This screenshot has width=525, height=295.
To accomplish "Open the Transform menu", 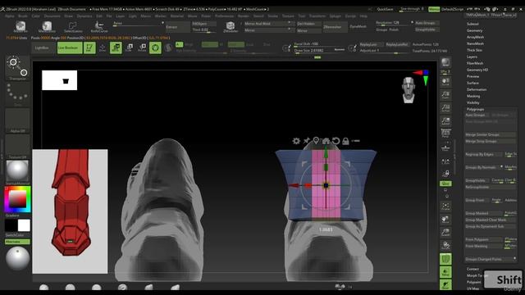I will tap(317, 16).
